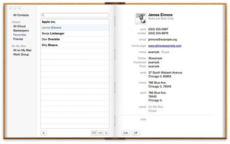Image resolution: width=230 pixels, height=144 pixels.
Task: Click the window close button
Action: (11, 8)
